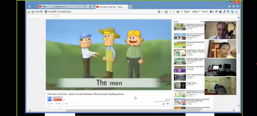This screenshot has height=116, width=257.
Task: Click the teacher's webcam with headphones
Action: point(220,30)
